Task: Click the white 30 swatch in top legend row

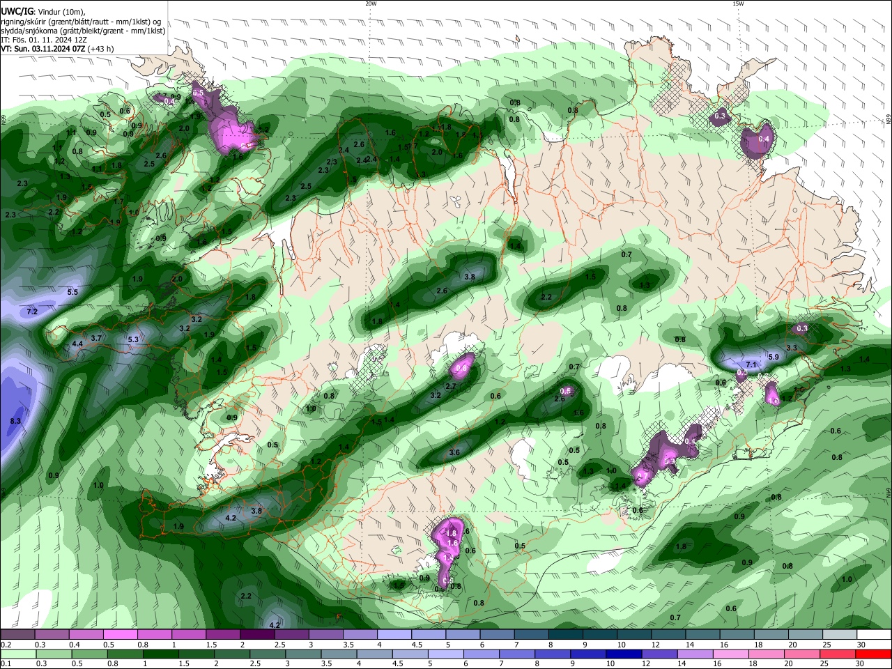Action: coord(874,635)
